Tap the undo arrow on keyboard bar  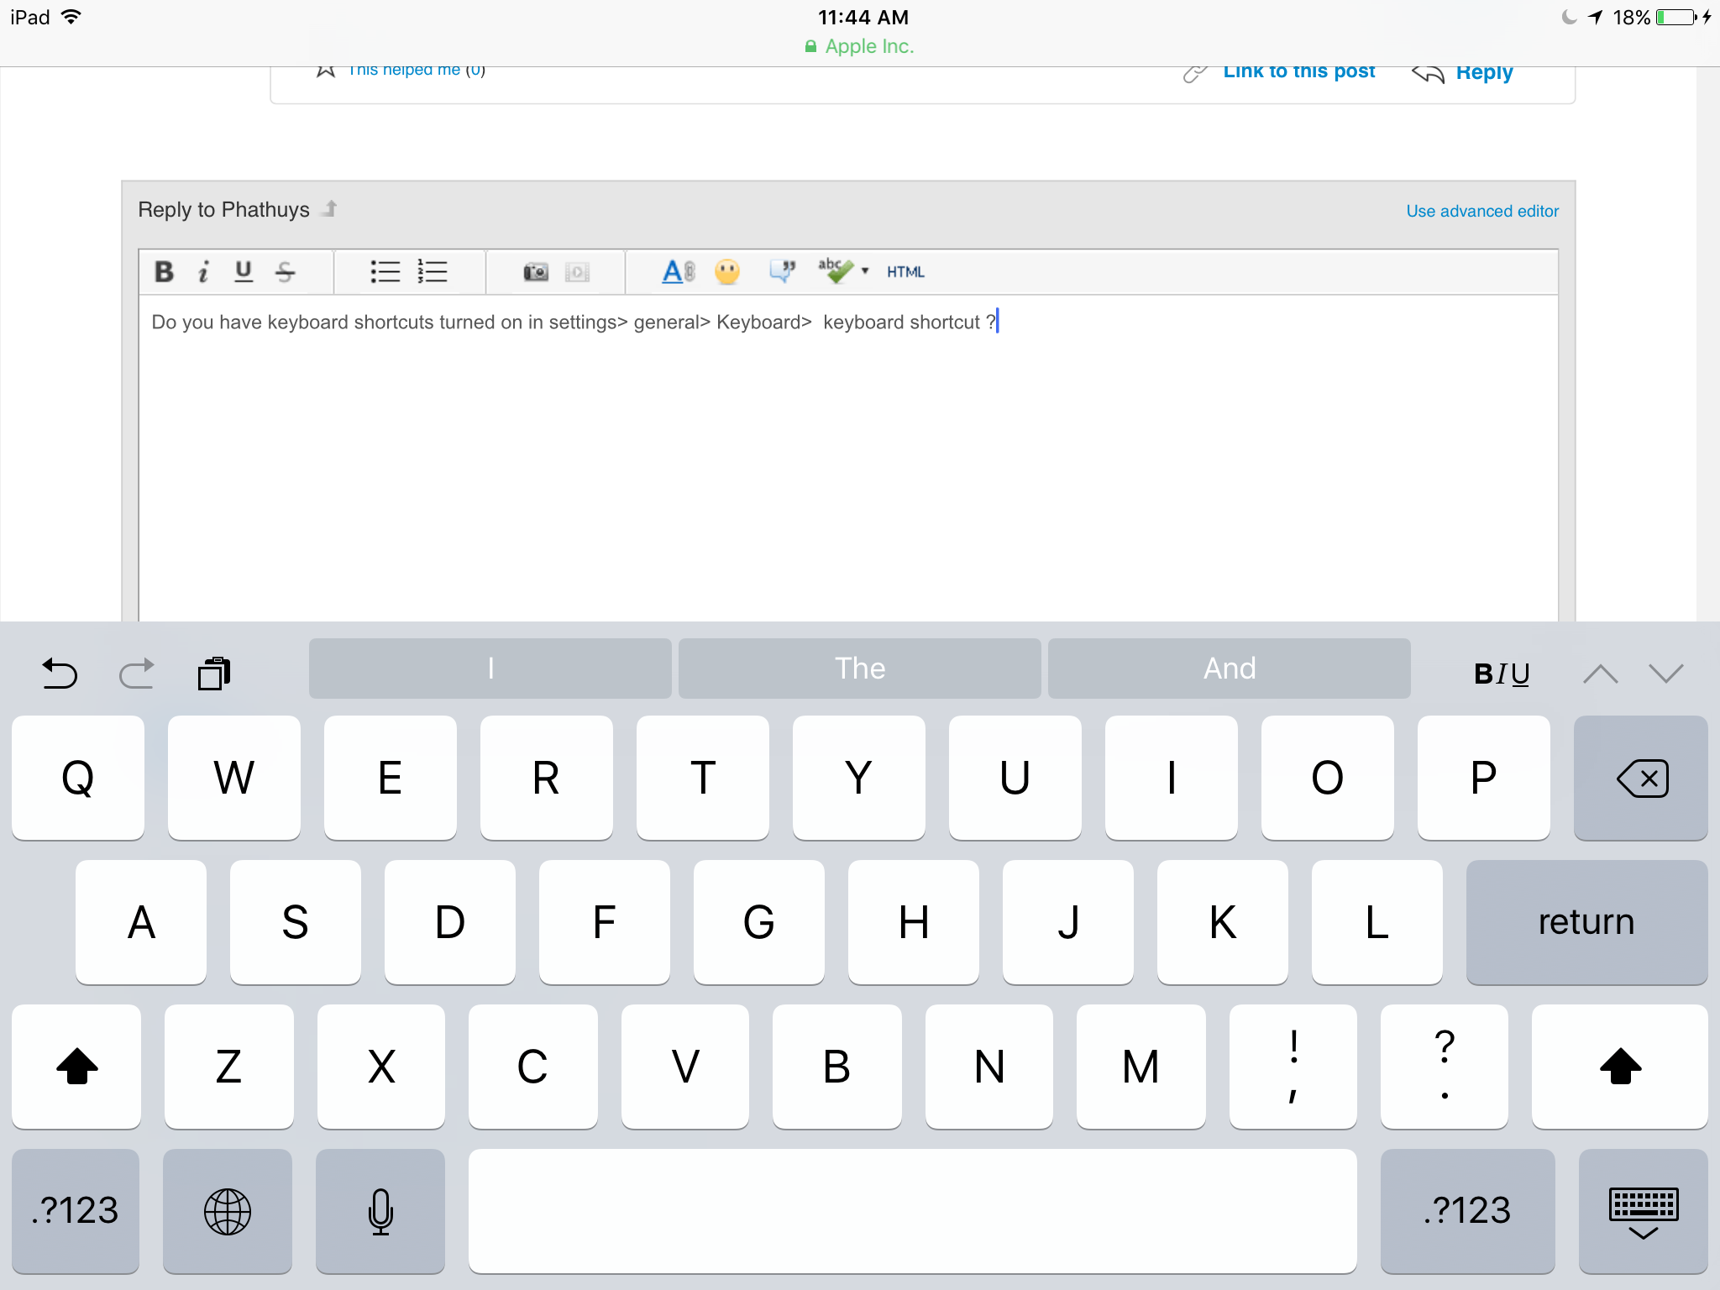[x=60, y=673]
